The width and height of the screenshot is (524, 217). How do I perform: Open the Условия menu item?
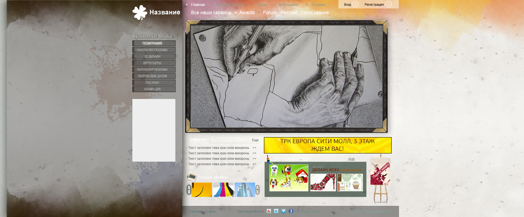coord(318,5)
